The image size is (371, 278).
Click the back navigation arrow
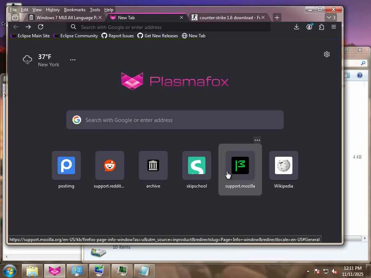click(x=16, y=27)
